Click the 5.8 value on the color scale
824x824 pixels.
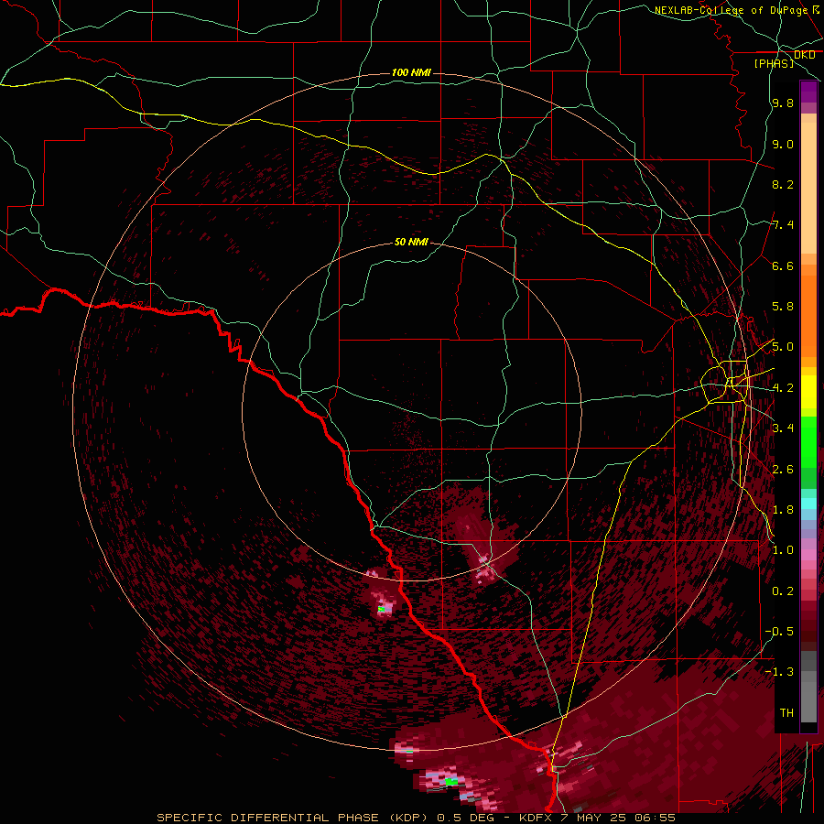click(783, 307)
